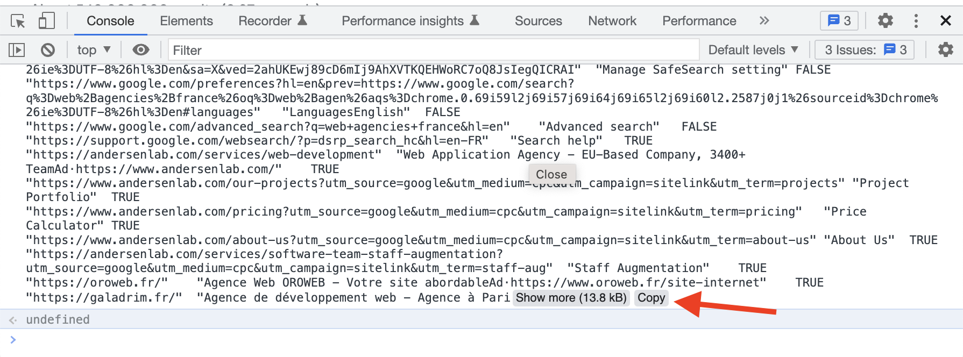Show the console sidebar panel
Image resolution: width=963 pixels, height=357 pixels.
pyautogui.click(x=17, y=50)
